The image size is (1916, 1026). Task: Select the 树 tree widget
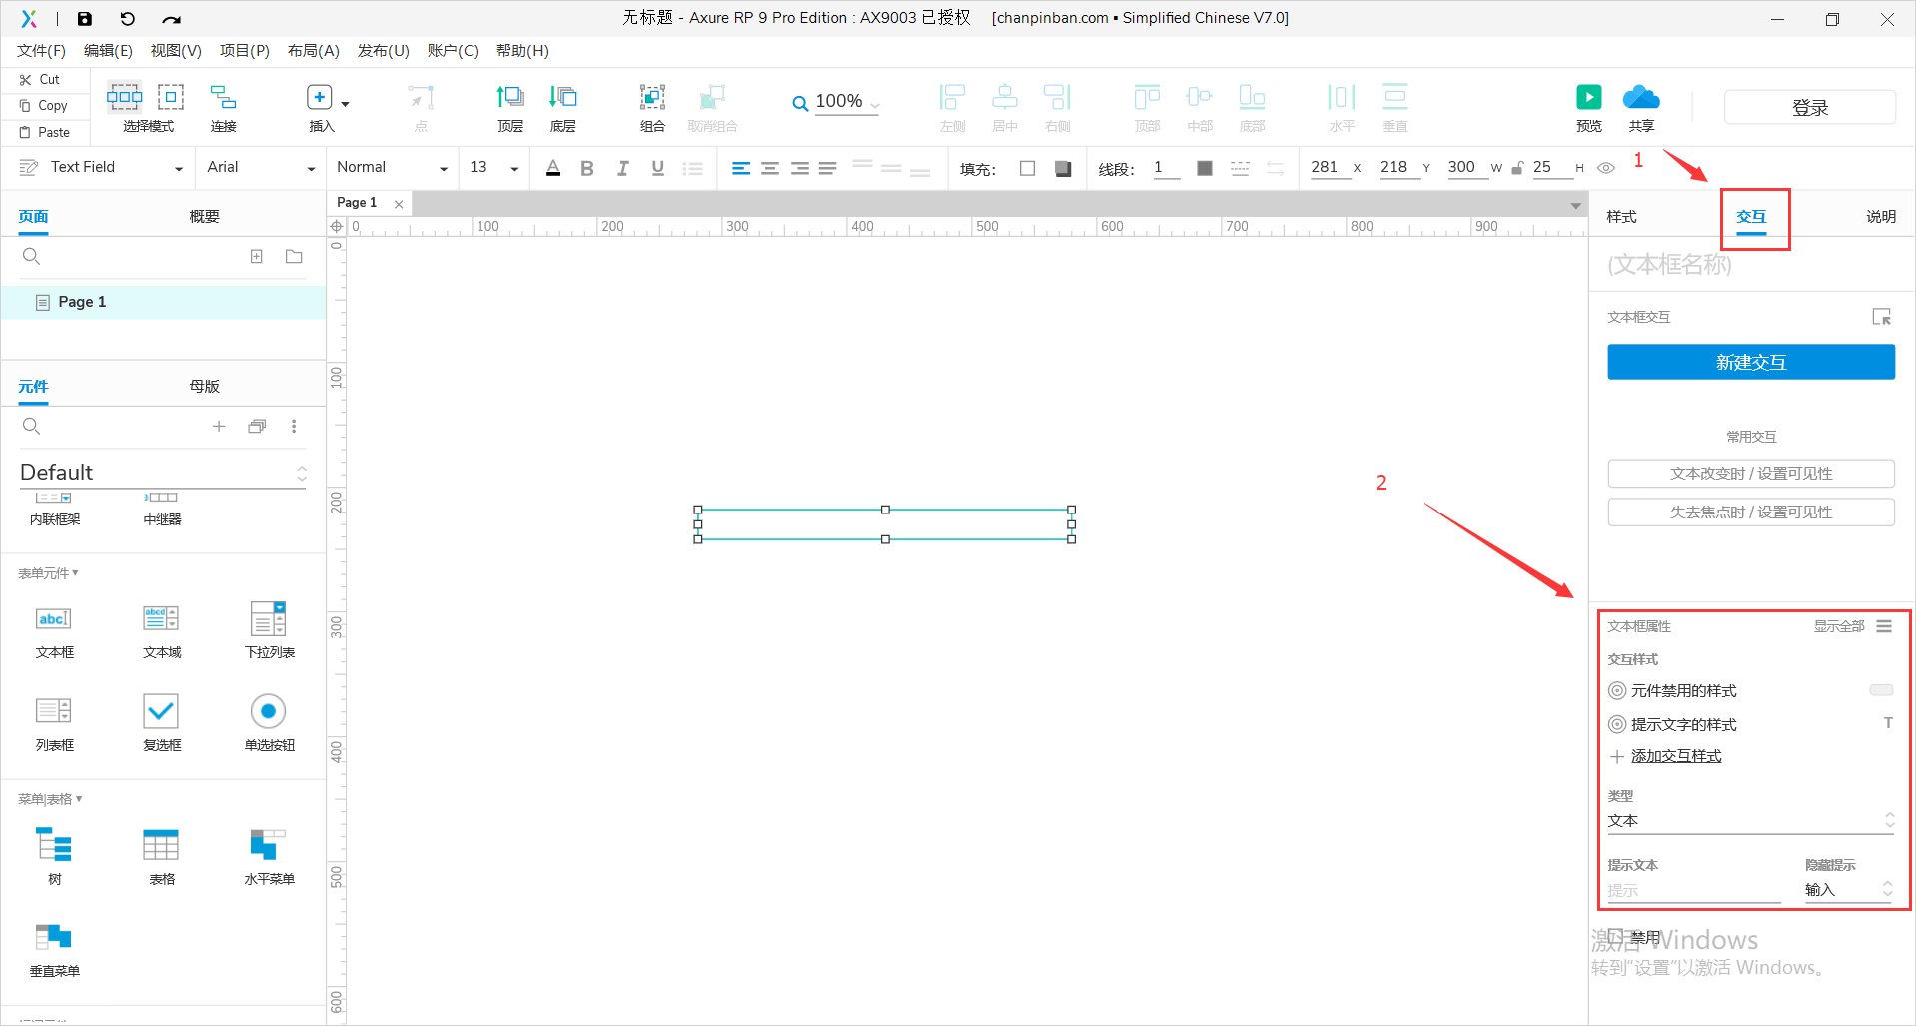tap(54, 856)
